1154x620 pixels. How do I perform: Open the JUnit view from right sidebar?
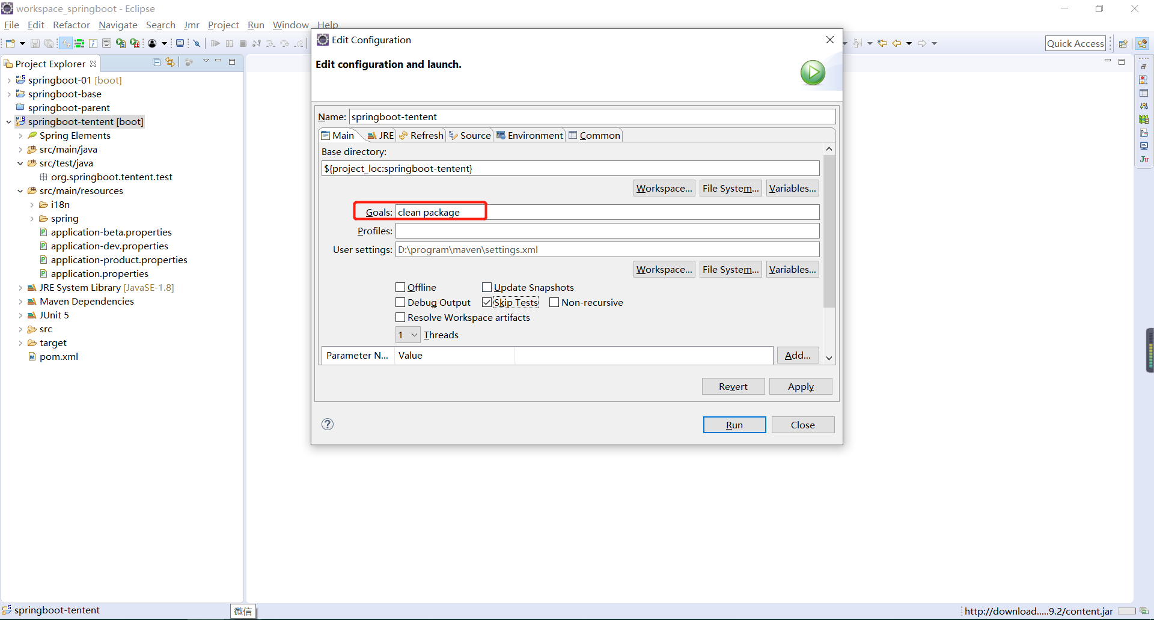tap(1144, 159)
